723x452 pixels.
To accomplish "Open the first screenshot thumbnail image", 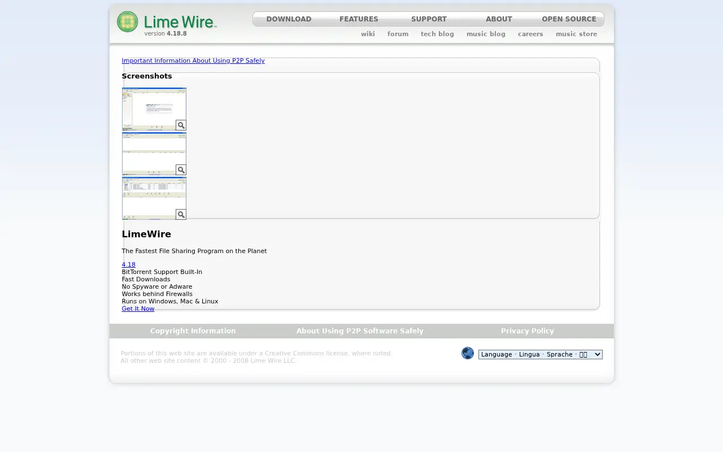I will (154, 109).
